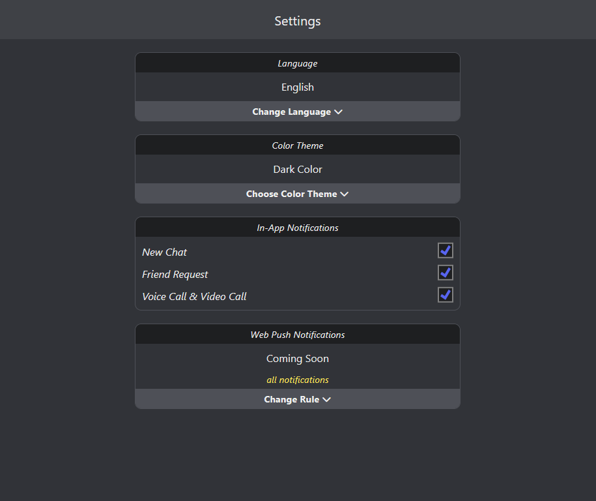Click the New Chat label
The height and width of the screenshot is (501, 596).
[165, 252]
